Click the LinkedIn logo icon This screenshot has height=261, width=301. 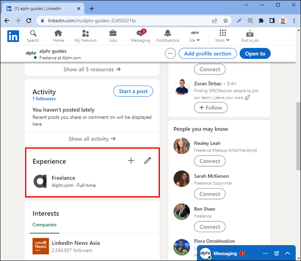pyautogui.click(x=13, y=36)
